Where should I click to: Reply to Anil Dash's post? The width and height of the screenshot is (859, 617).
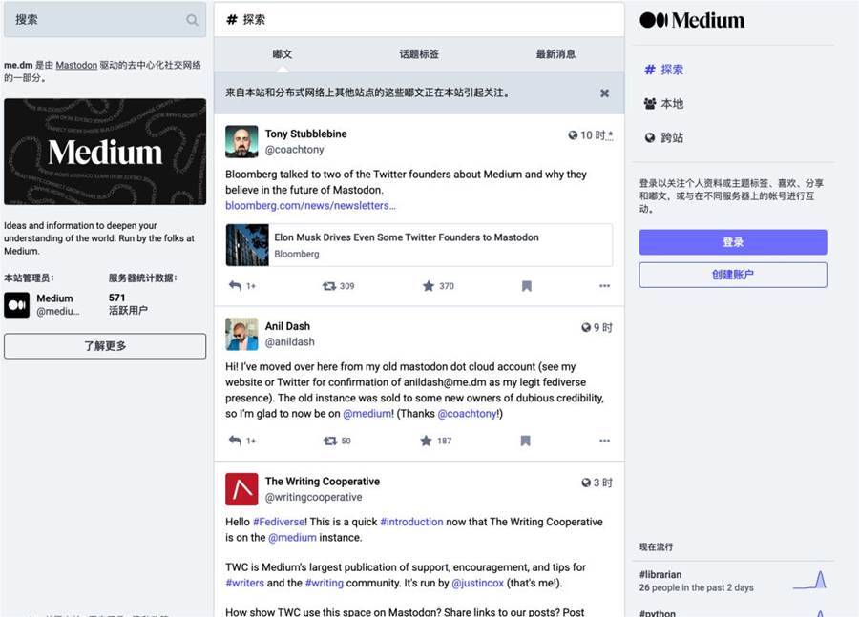[x=235, y=441]
